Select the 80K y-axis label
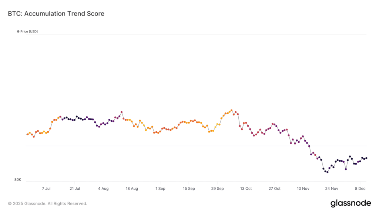Viewport: 379px width, 213px height. [18, 180]
